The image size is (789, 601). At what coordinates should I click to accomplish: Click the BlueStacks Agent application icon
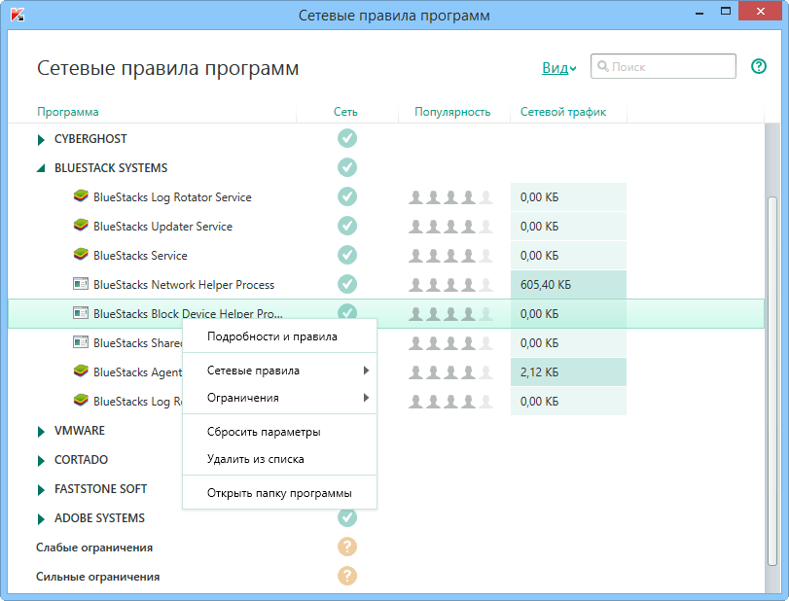[x=80, y=371]
